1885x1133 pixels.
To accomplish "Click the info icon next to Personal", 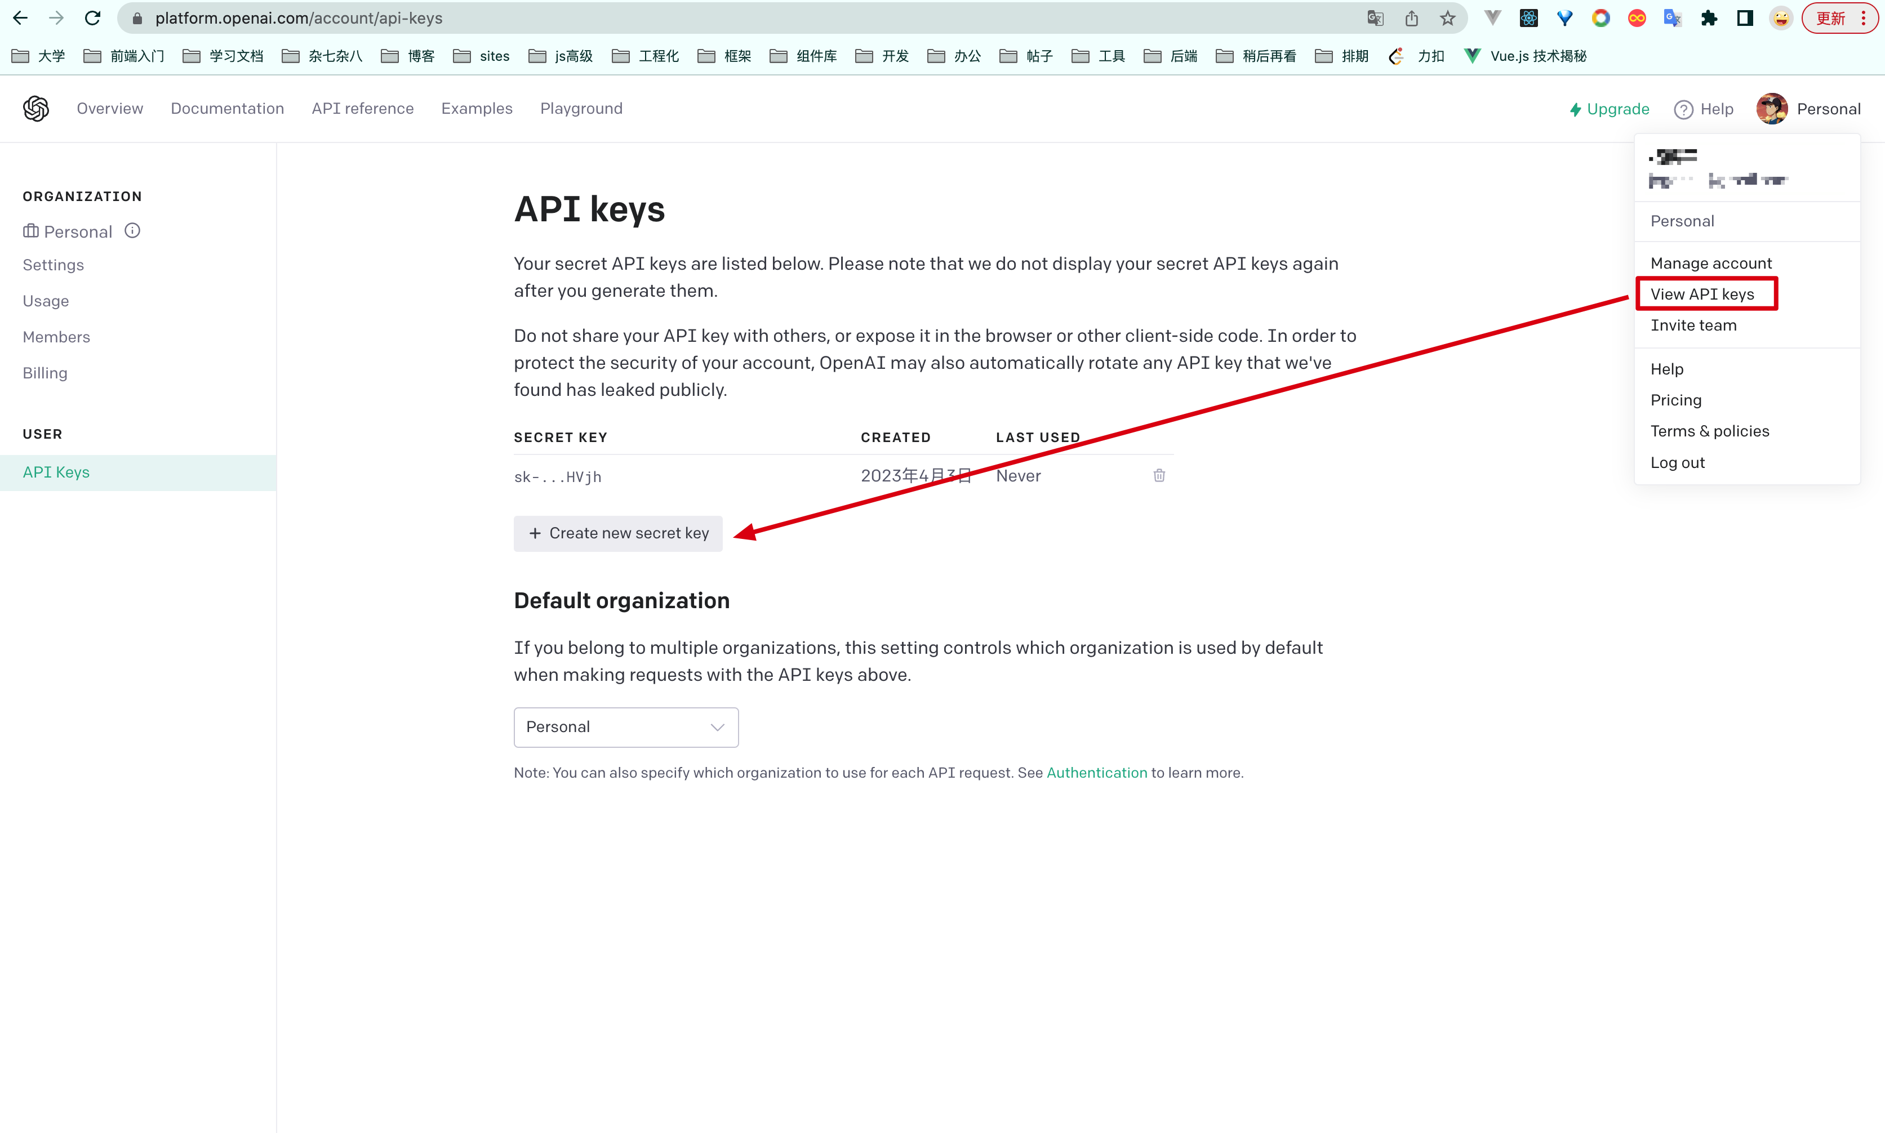I will pyautogui.click(x=132, y=230).
